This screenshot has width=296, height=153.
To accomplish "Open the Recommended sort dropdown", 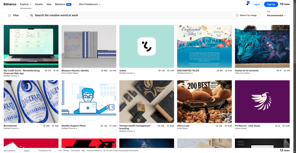I will coord(276,15).
